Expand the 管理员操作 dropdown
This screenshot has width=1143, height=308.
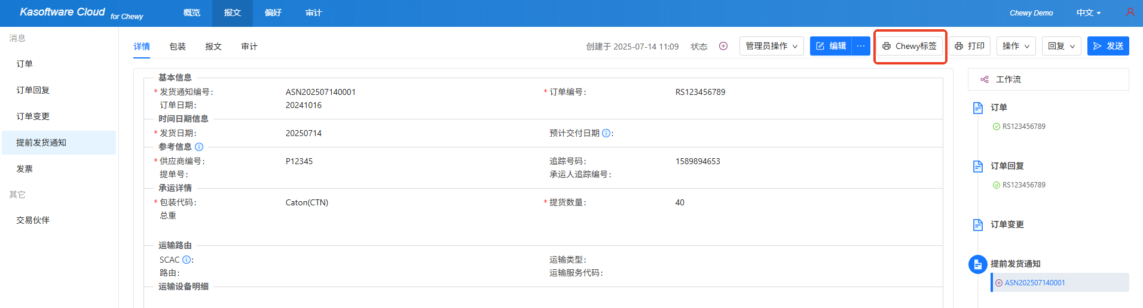point(771,46)
